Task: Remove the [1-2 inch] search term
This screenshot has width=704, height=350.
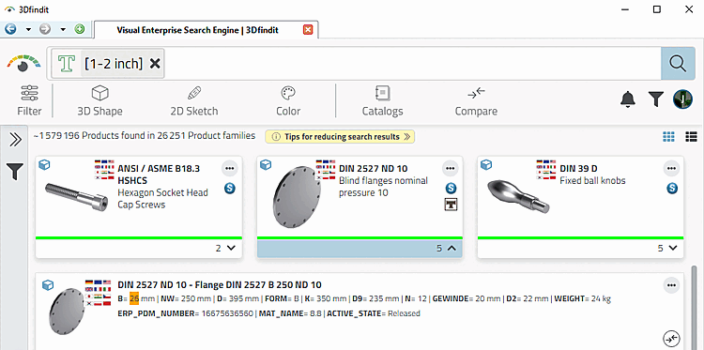Action: coord(155,64)
